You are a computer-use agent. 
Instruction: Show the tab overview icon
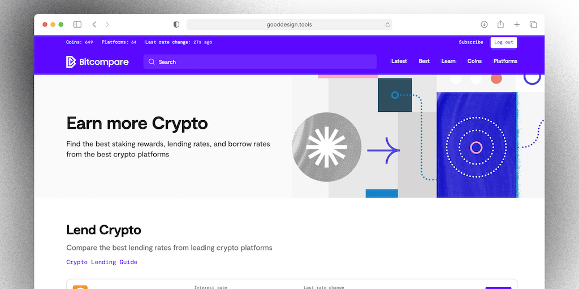point(533,24)
